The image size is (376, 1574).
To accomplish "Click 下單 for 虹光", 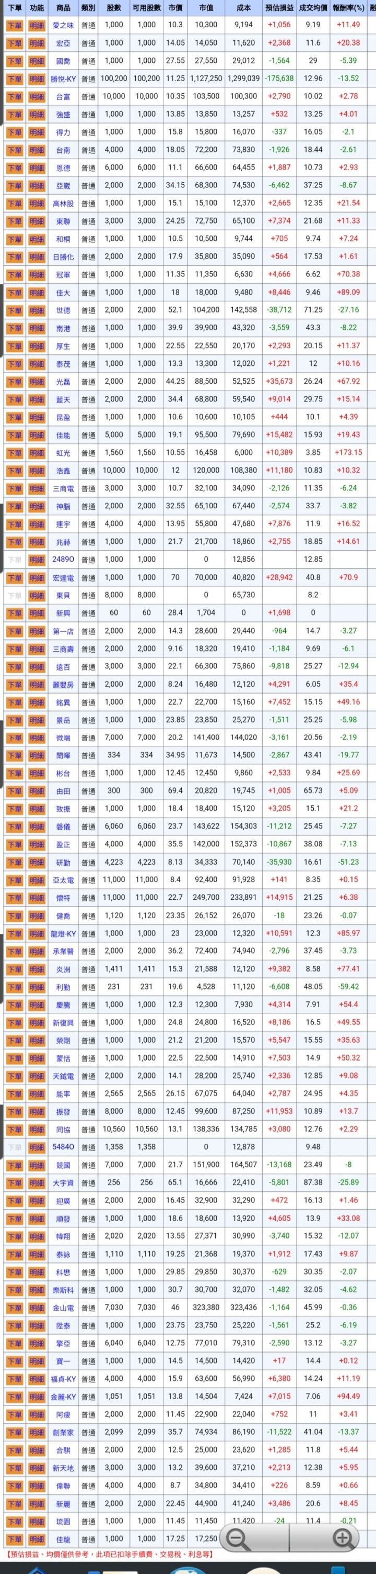I will [14, 453].
